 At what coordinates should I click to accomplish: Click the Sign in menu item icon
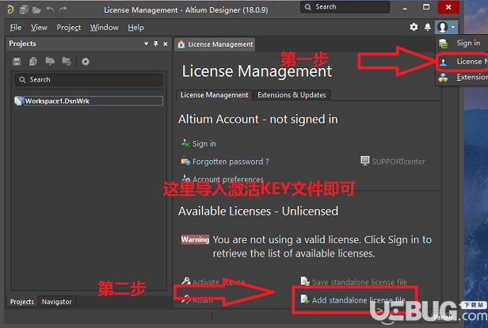coord(444,44)
